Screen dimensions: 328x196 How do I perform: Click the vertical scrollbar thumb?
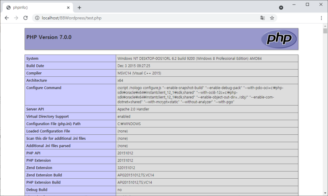pyautogui.click(x=325, y=31)
